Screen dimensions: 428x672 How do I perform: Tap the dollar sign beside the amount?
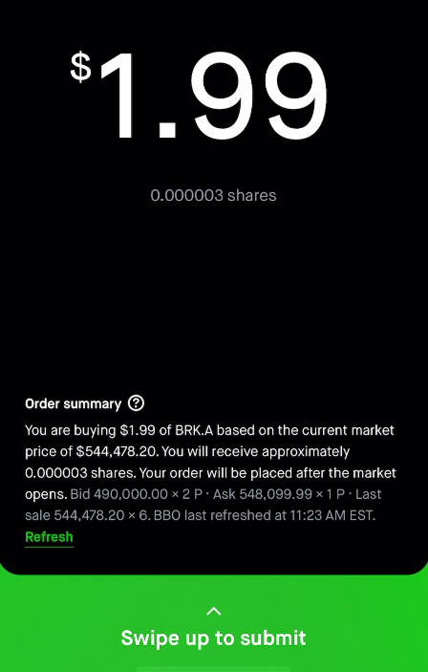(x=80, y=67)
